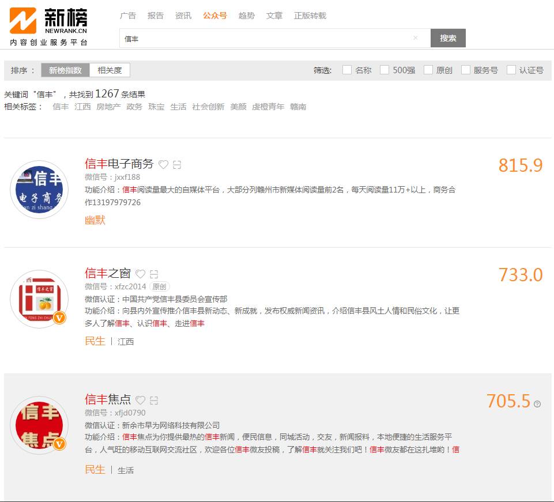Enable the 名称 filter checkbox
This screenshot has width=554, height=502.
tap(347, 70)
